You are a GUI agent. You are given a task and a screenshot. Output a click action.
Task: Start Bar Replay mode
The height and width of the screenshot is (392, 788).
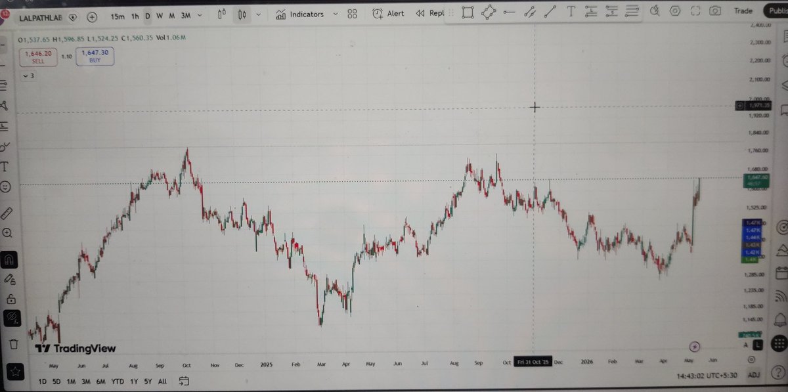[x=430, y=13]
